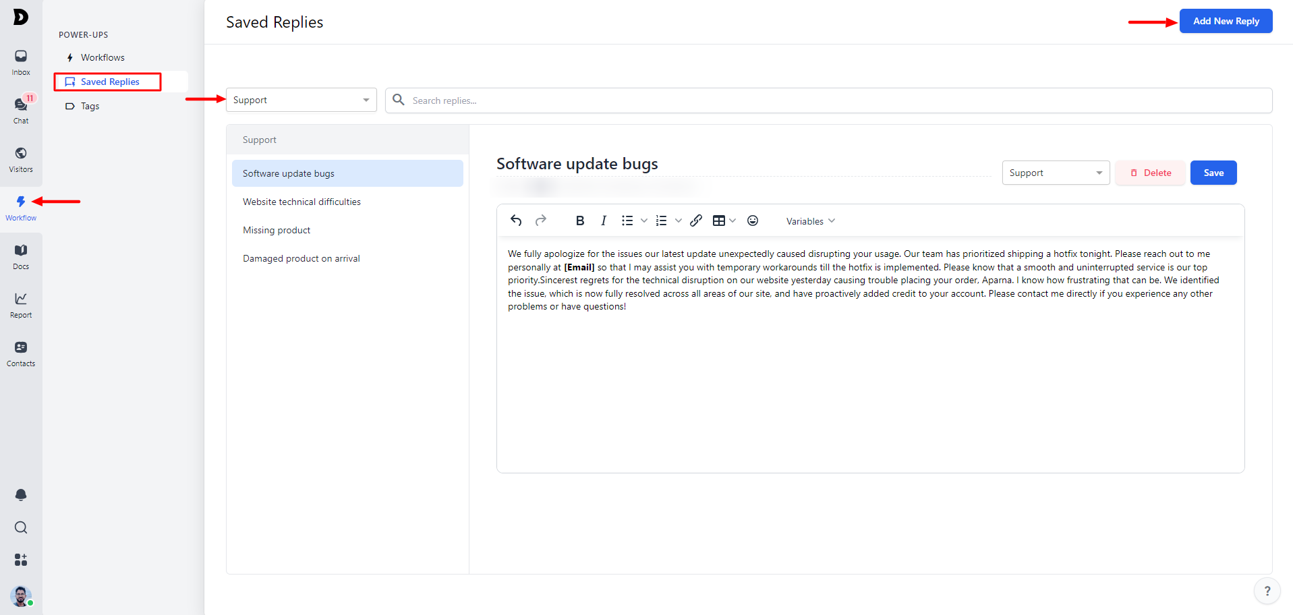The height and width of the screenshot is (615, 1293).
Task: Click the notifications bell icon
Action: click(x=21, y=495)
